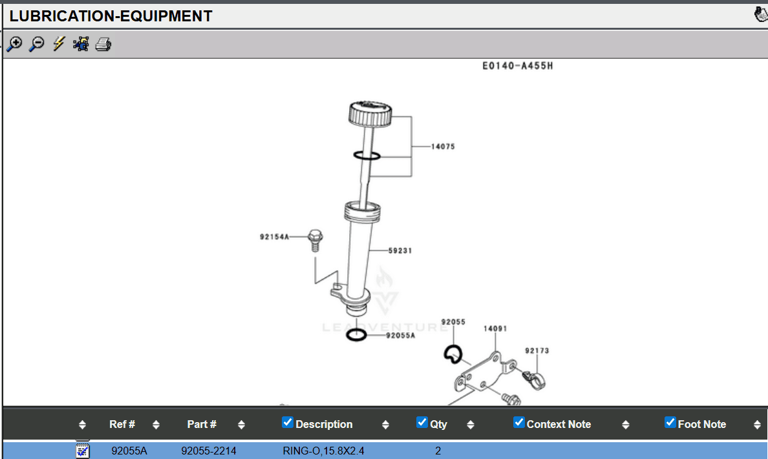Uncheck the Description column checkbox

point(288,423)
